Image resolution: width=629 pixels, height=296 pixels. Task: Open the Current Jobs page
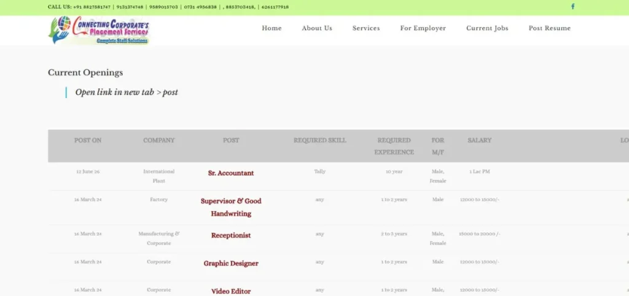487,28
